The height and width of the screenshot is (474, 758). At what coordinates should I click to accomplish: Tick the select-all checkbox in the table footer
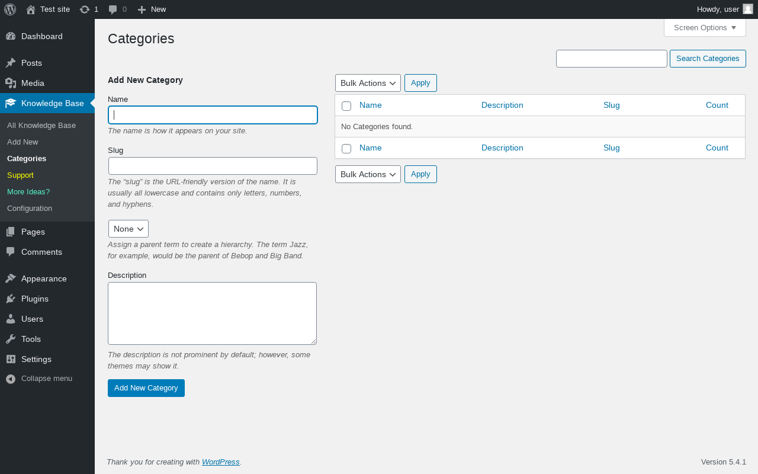tap(346, 149)
